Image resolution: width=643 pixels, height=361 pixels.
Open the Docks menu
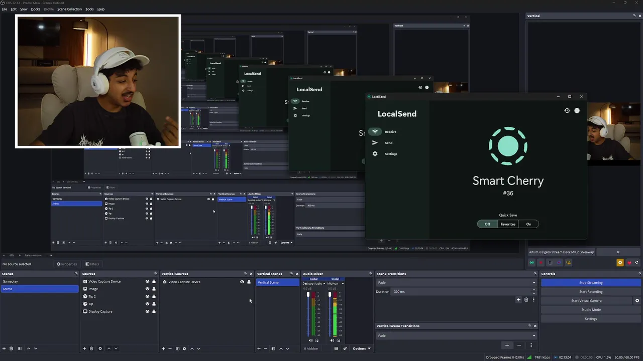36,9
